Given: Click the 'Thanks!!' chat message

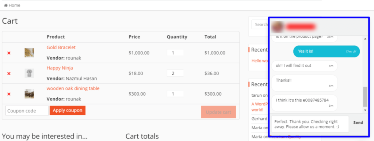Looking at the screenshot, I should (x=305, y=83).
